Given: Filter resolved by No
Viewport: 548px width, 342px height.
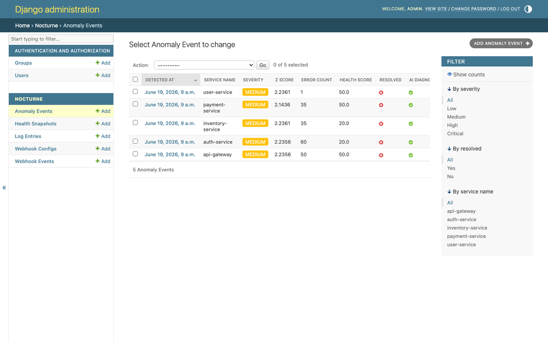Looking at the screenshot, I should (450, 176).
